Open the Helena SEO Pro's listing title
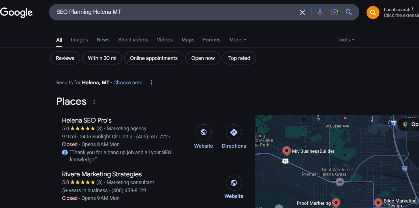This screenshot has height=208, width=419. pos(87,120)
